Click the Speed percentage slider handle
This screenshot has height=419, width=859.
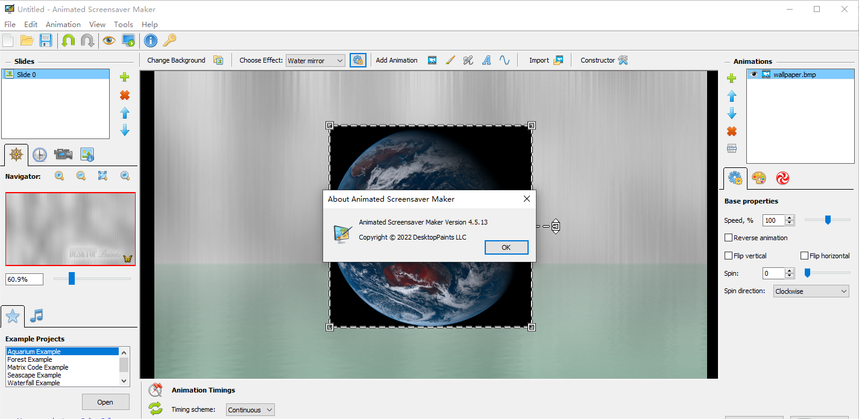(x=828, y=220)
